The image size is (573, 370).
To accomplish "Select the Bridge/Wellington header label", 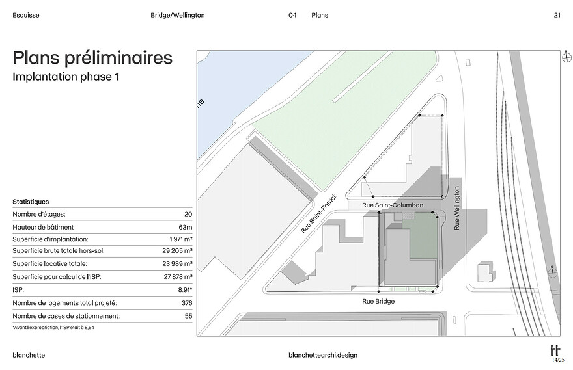I will (x=178, y=15).
